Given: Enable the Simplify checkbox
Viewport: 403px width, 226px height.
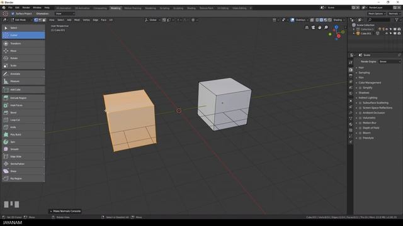Looking at the screenshot, I should (360, 88).
